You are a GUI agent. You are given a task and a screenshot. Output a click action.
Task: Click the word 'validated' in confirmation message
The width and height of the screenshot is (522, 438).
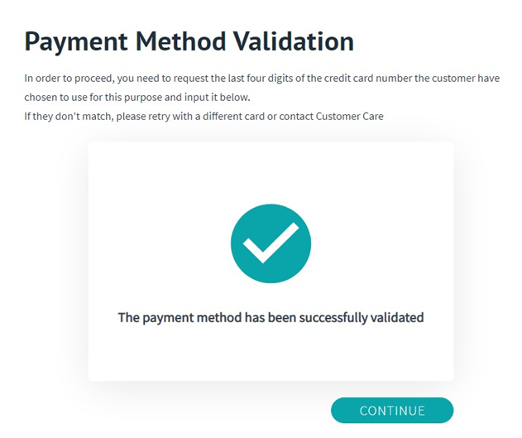pos(397,317)
